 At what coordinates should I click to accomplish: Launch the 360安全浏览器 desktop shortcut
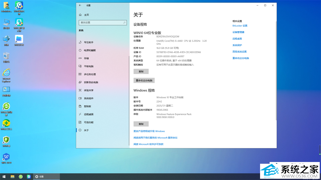coord(6,109)
